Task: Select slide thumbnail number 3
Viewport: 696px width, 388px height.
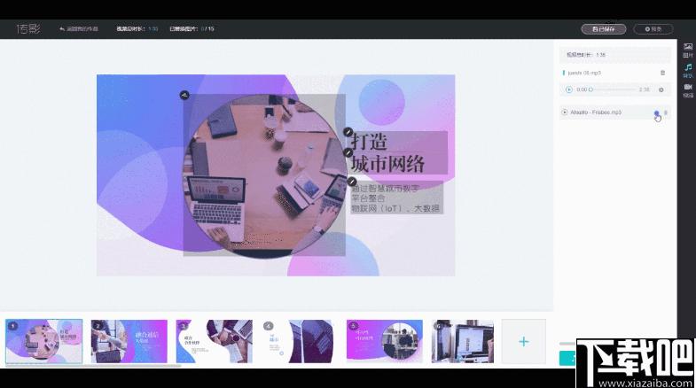Action: pyautogui.click(x=215, y=341)
